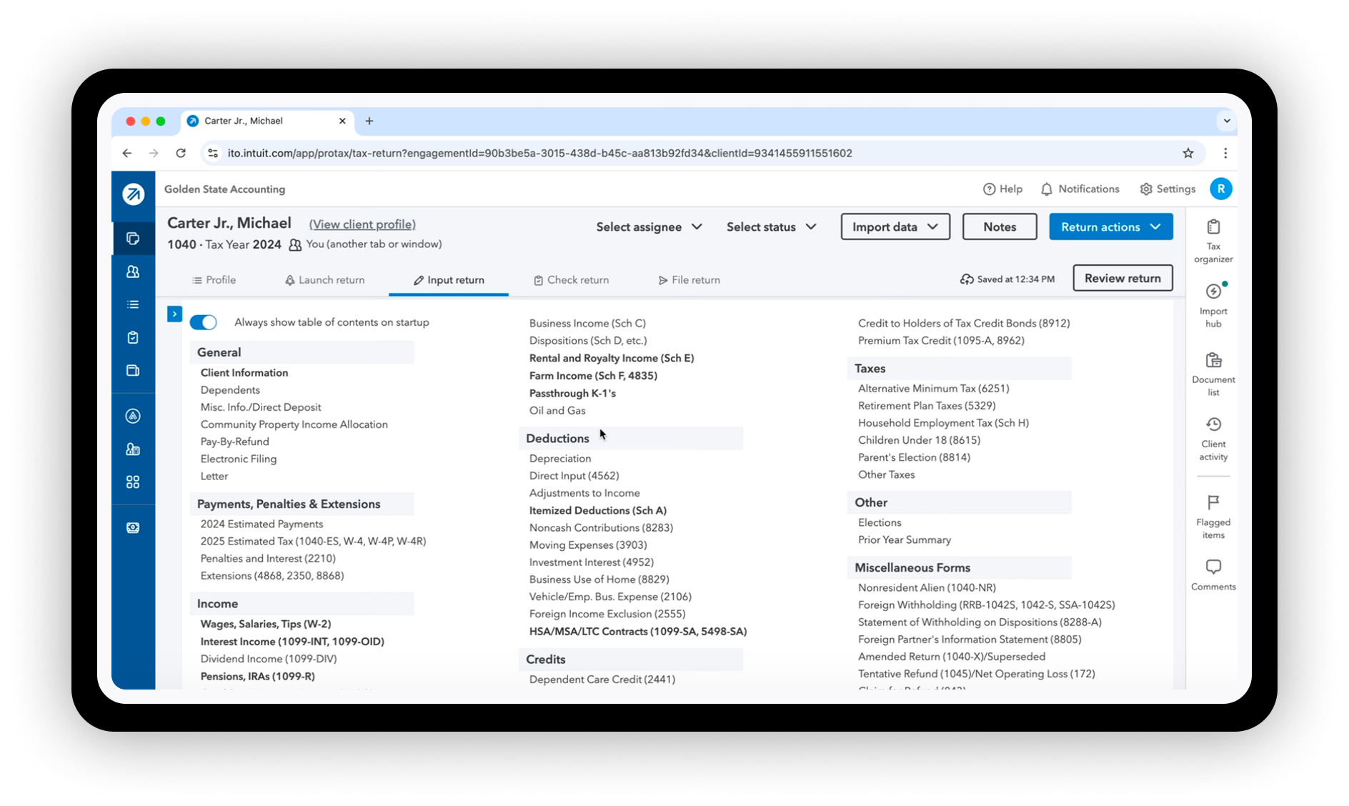Click the R user avatar
This screenshot has height=806, width=1349.
click(x=1220, y=189)
